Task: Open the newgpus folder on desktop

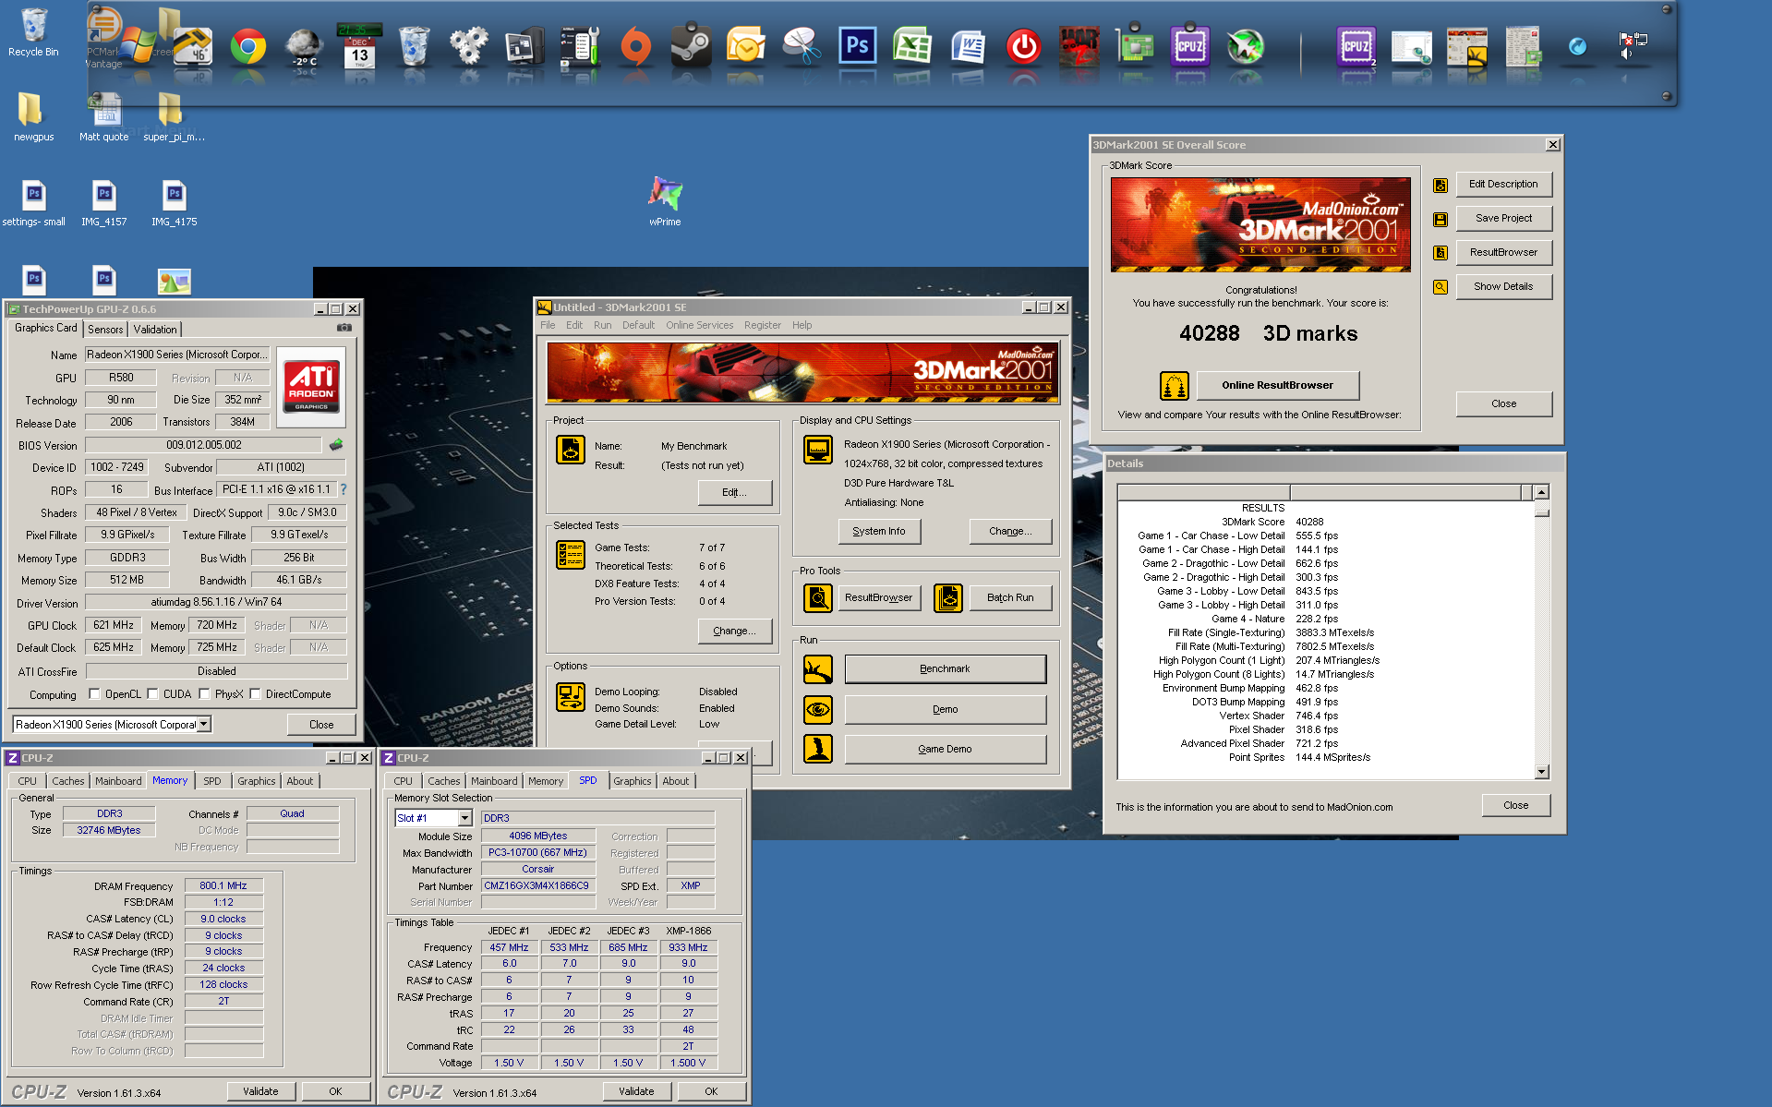Action: point(33,116)
